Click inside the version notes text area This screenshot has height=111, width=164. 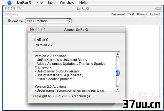[74, 72]
